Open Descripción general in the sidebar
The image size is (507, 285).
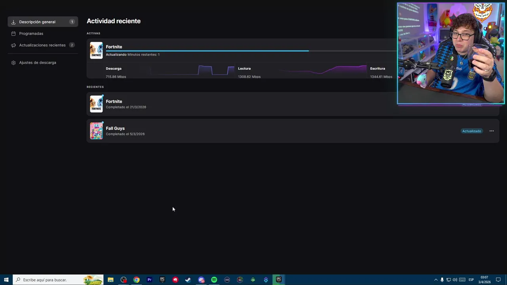[43, 22]
